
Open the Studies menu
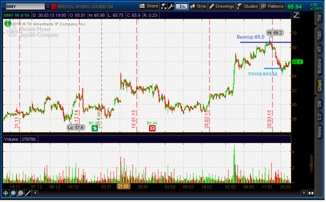(x=248, y=6)
